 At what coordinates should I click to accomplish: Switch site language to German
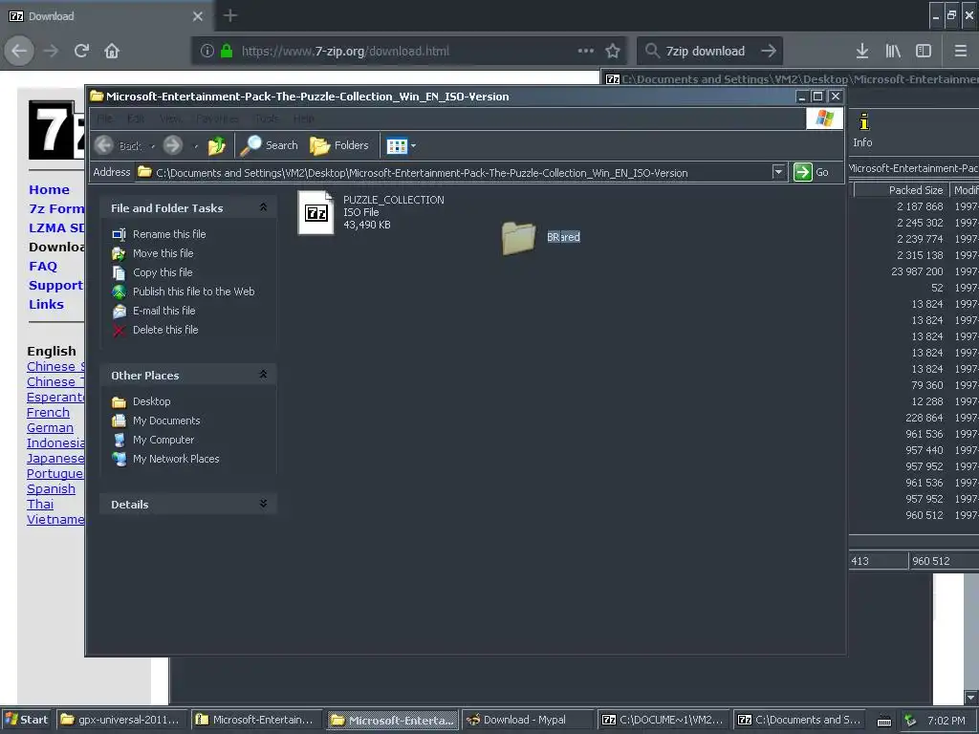[x=50, y=428]
